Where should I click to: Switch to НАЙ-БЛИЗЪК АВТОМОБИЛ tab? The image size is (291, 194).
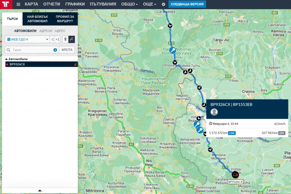click(37, 19)
